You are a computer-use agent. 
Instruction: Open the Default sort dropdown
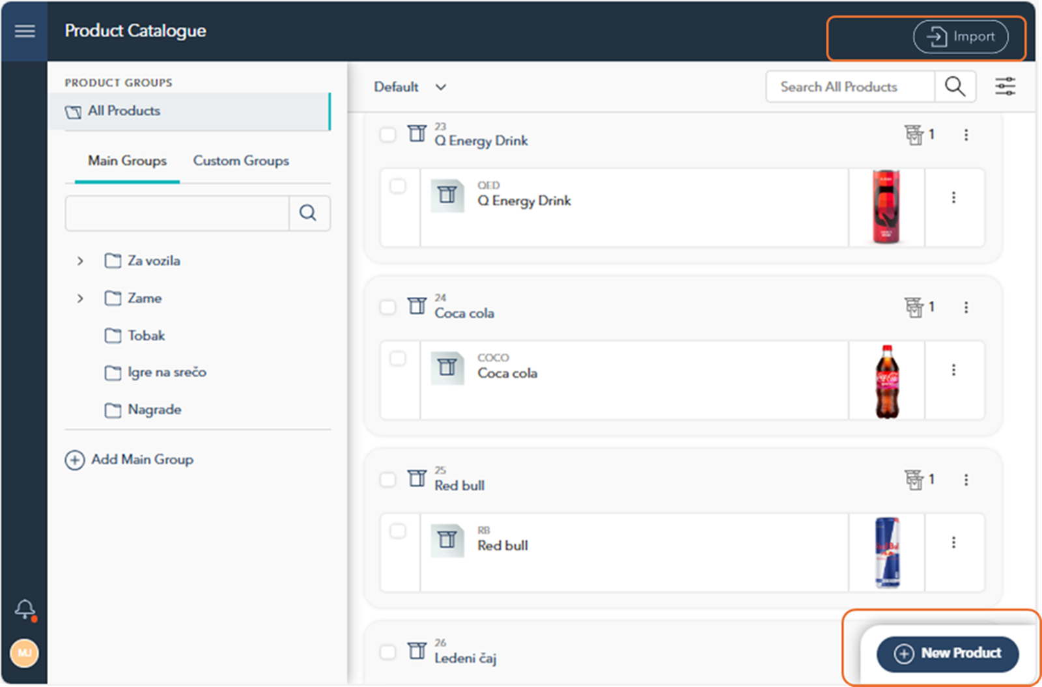(410, 87)
